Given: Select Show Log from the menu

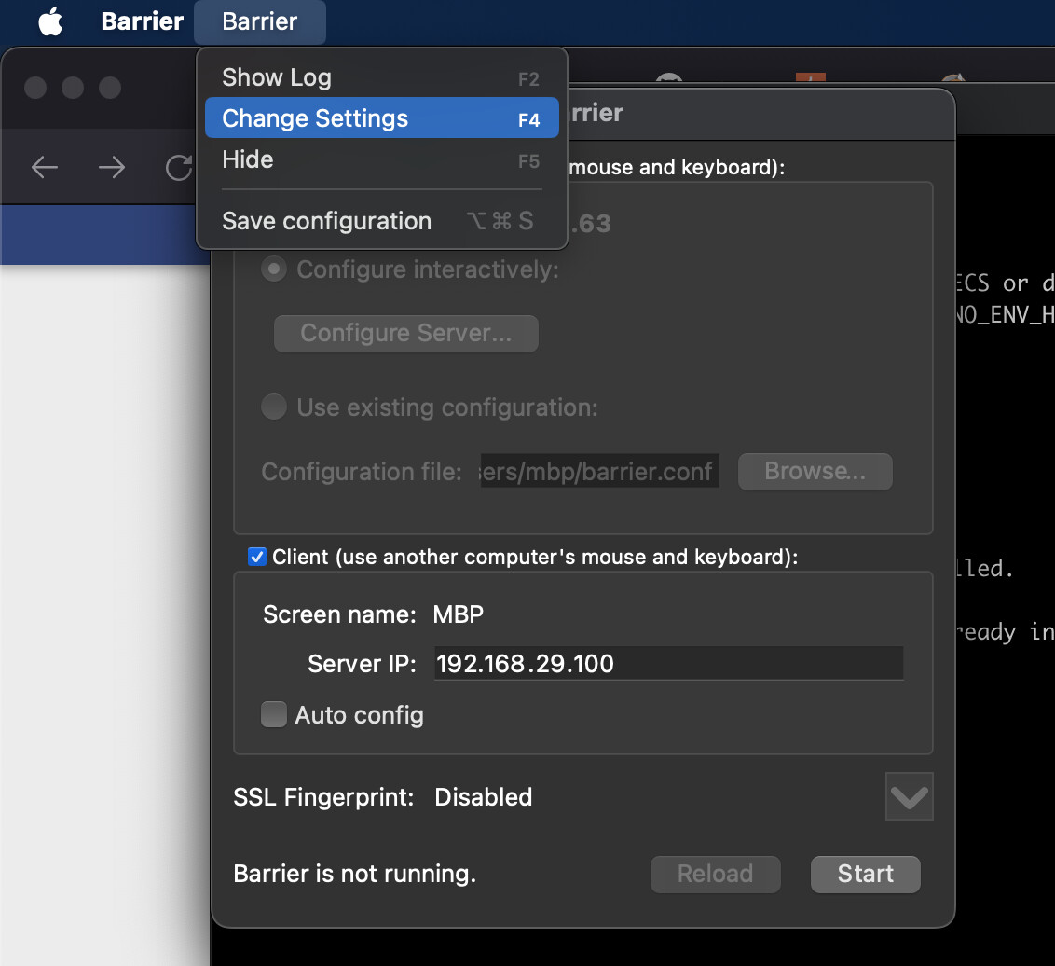Looking at the screenshot, I should [276, 77].
